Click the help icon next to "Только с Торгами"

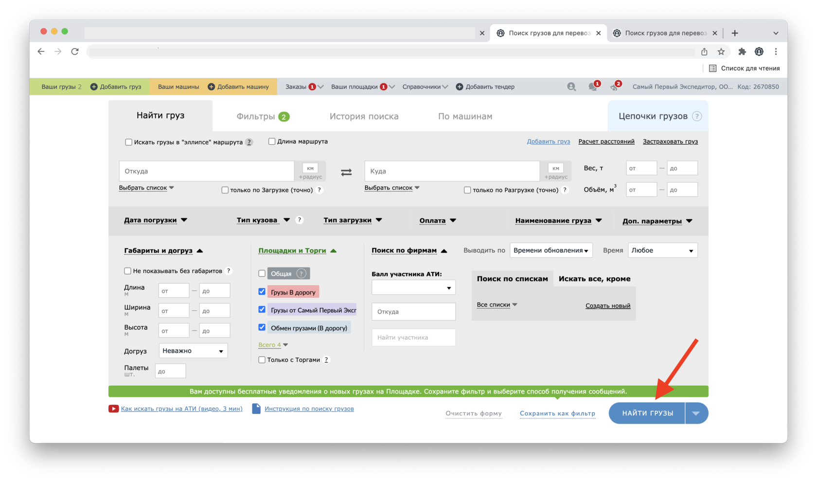326,360
